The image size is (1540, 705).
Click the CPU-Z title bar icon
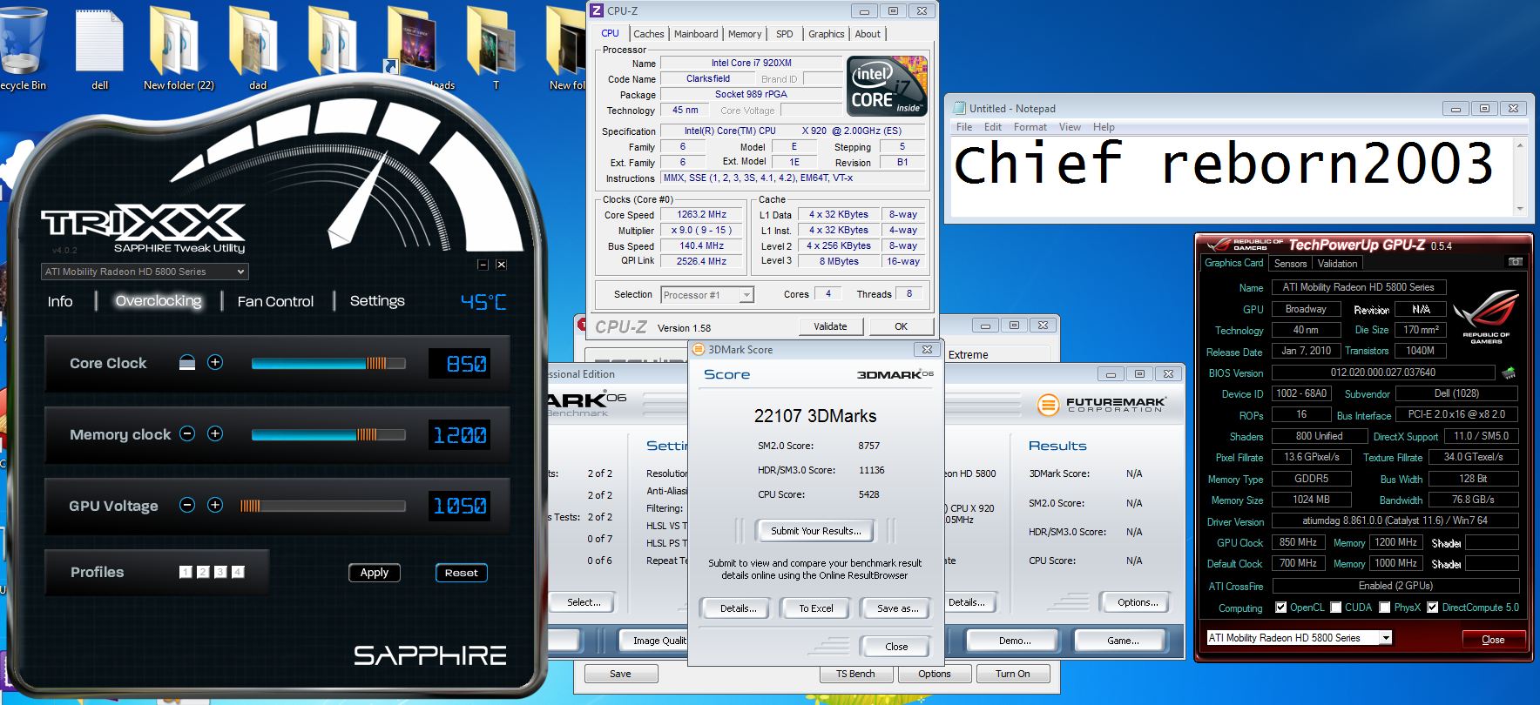coord(597,10)
